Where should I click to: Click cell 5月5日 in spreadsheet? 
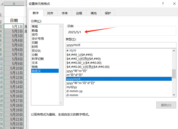[14, 45]
